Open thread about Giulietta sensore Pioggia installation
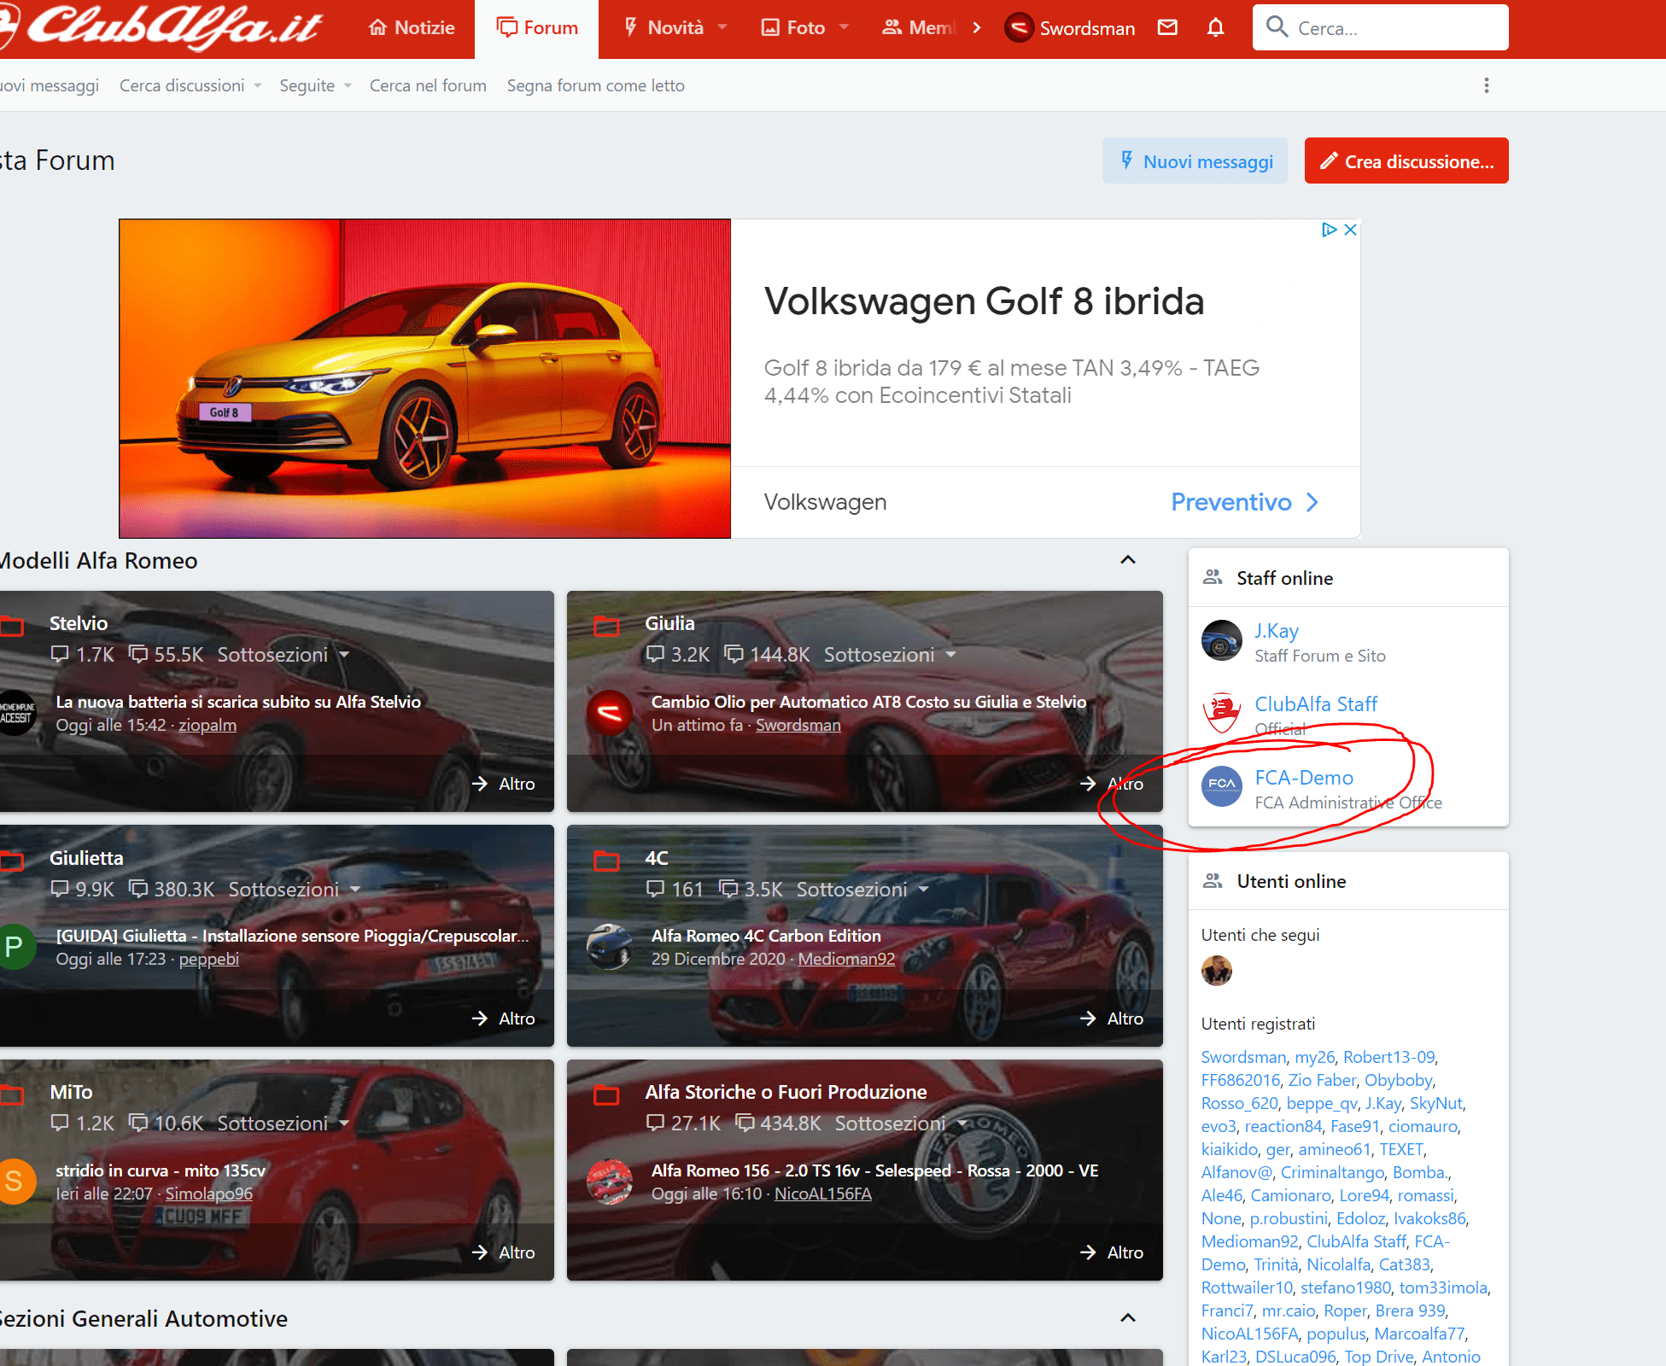 click(292, 936)
